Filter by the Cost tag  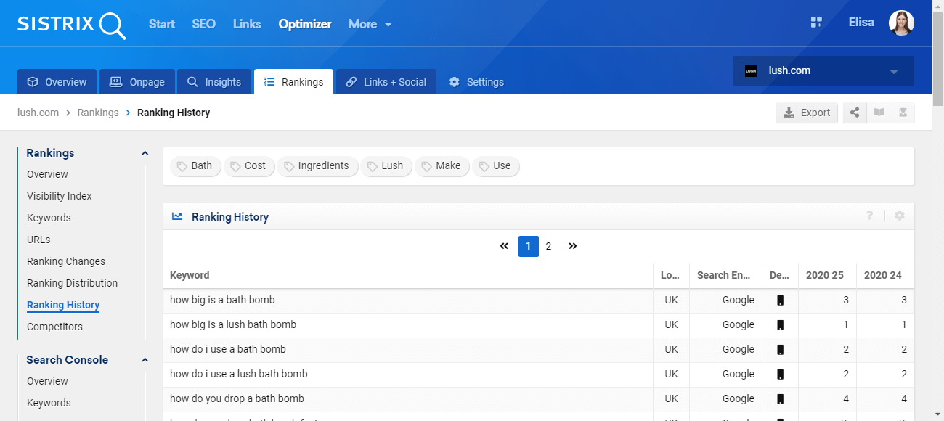(x=248, y=166)
